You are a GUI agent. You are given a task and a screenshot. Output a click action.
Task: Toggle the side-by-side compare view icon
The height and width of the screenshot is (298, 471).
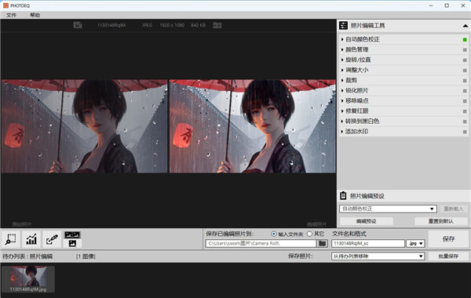pos(72,239)
